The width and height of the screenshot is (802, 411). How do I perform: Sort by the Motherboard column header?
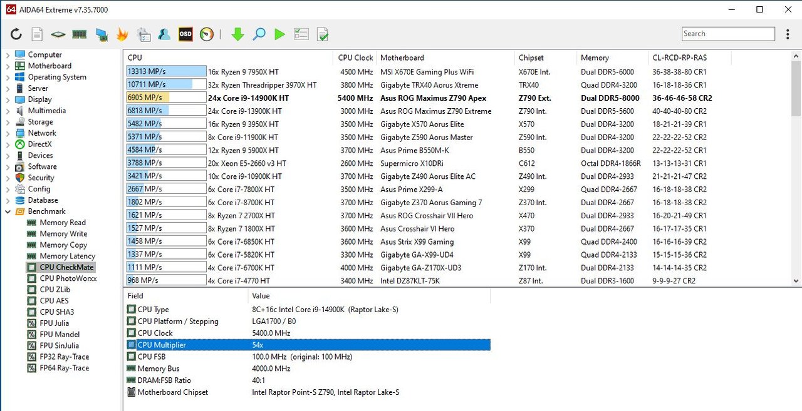tap(445, 58)
